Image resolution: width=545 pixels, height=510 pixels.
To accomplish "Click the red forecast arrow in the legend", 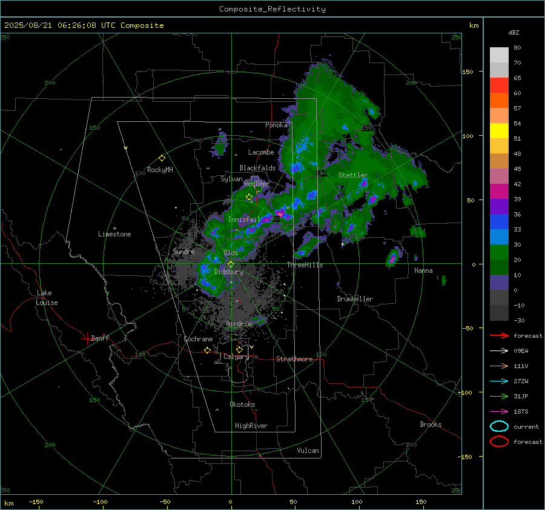I will click(x=499, y=335).
